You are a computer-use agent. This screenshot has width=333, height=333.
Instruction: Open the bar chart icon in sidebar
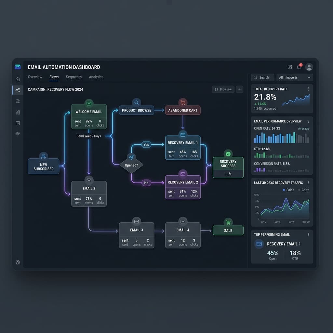point(18,112)
